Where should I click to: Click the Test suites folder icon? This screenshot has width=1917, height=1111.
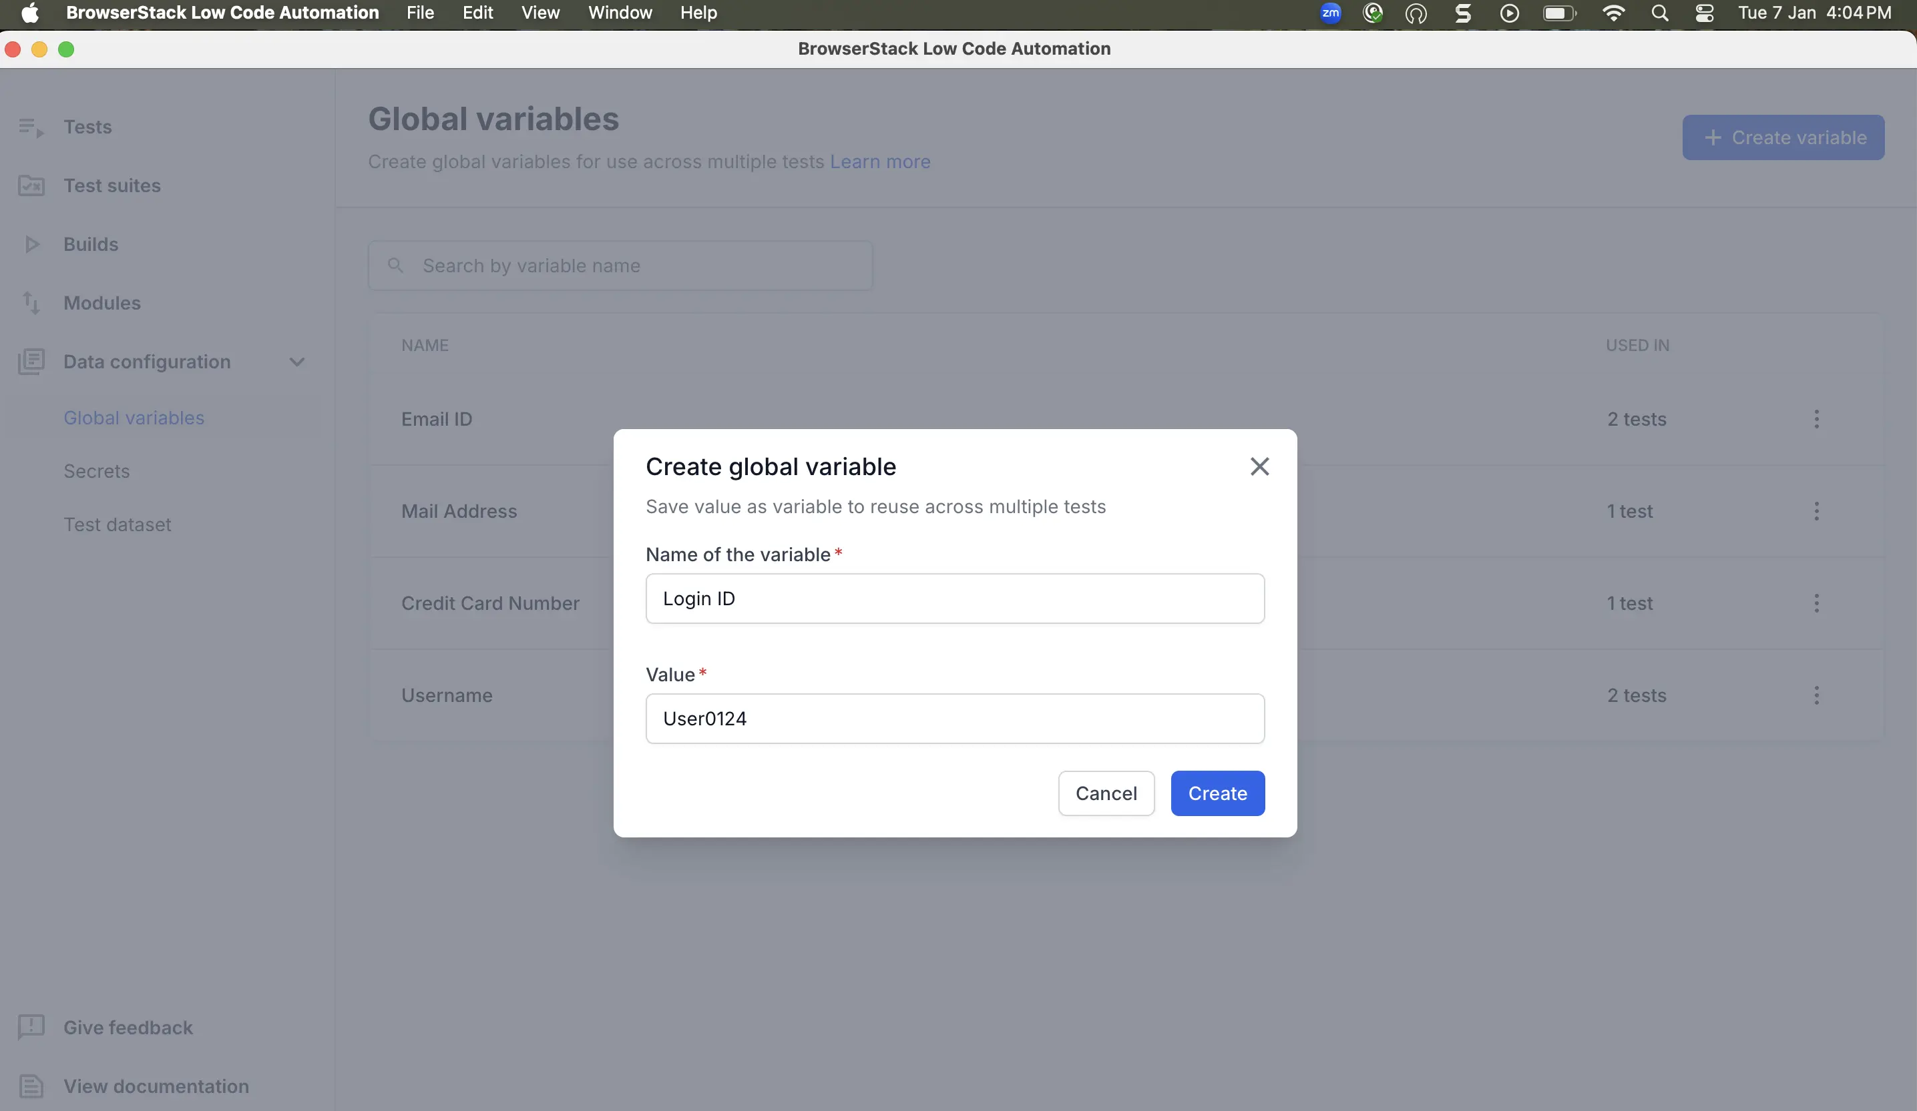31,186
